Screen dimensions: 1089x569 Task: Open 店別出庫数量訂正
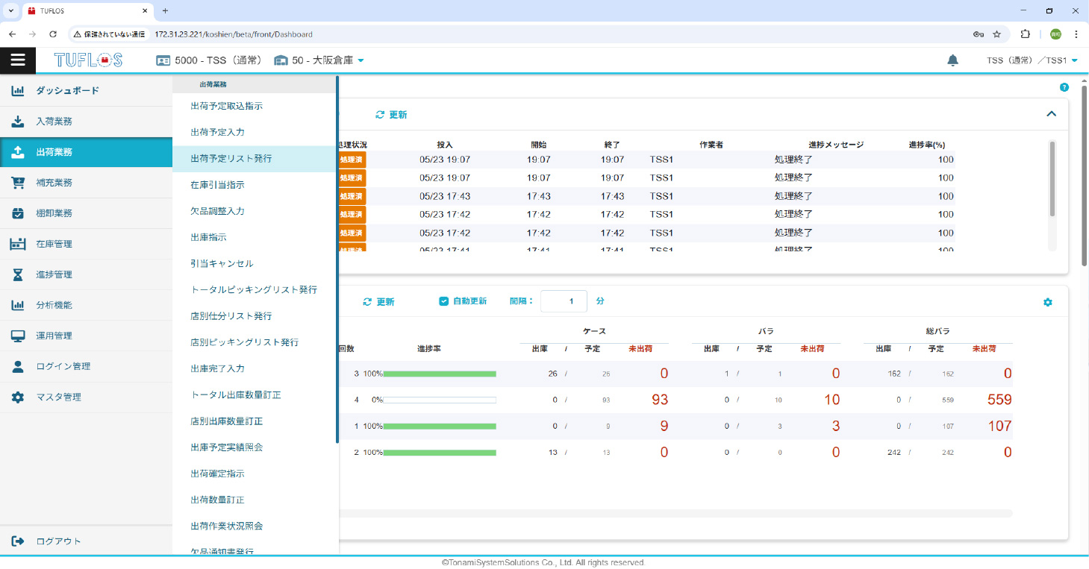coord(227,421)
